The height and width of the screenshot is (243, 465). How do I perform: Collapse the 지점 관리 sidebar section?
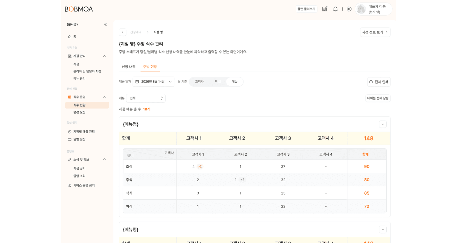(x=105, y=56)
